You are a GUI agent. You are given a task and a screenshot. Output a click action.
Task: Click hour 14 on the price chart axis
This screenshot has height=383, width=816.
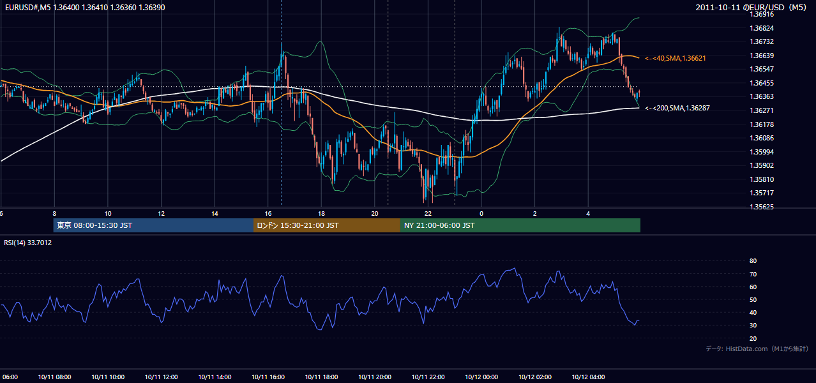[215, 214]
